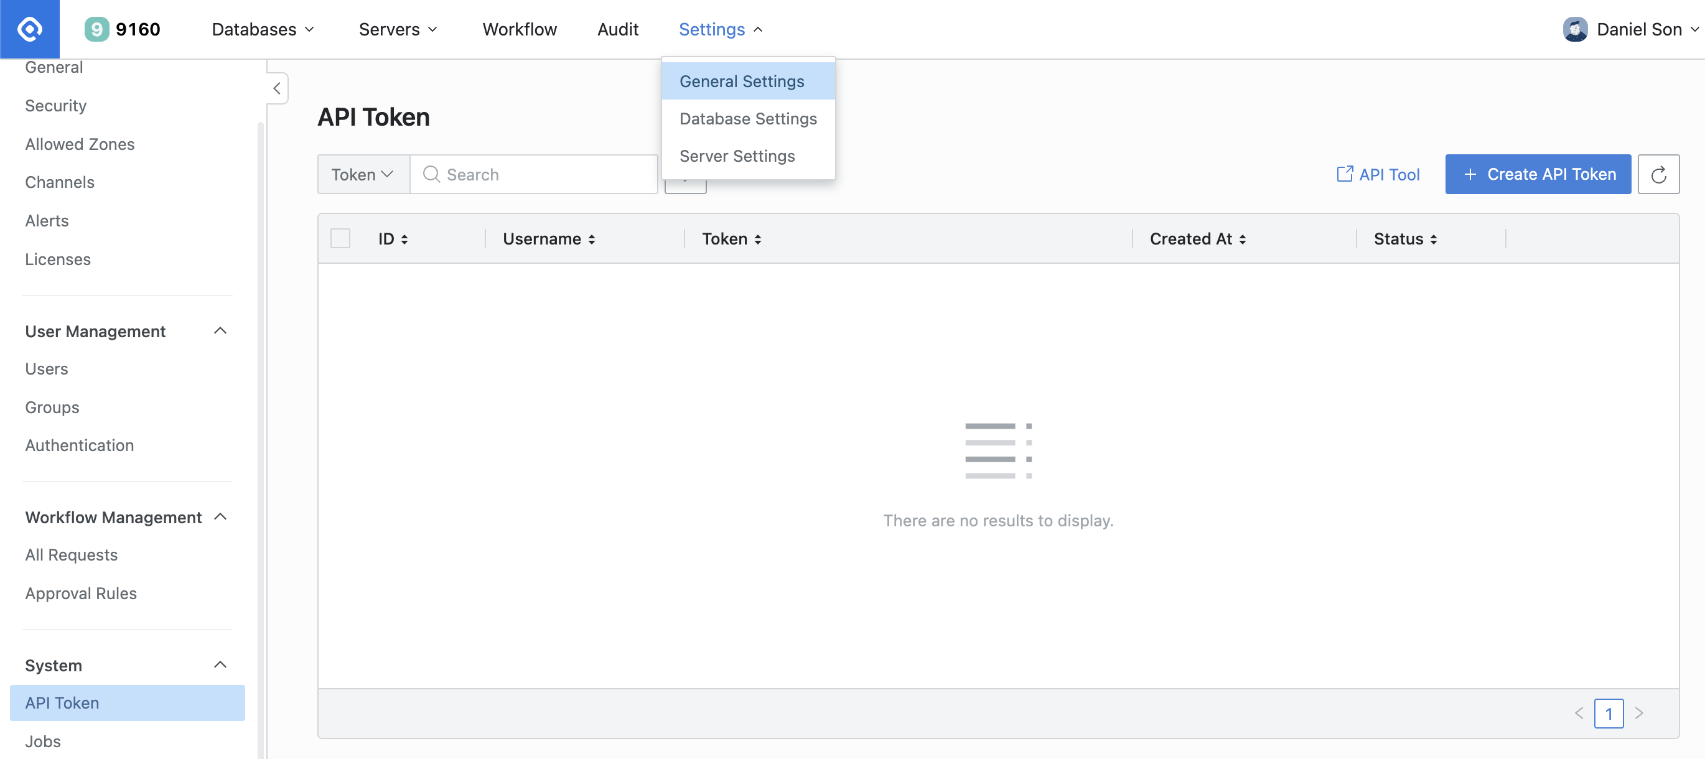Collapse the Workflow Management section

click(220, 517)
